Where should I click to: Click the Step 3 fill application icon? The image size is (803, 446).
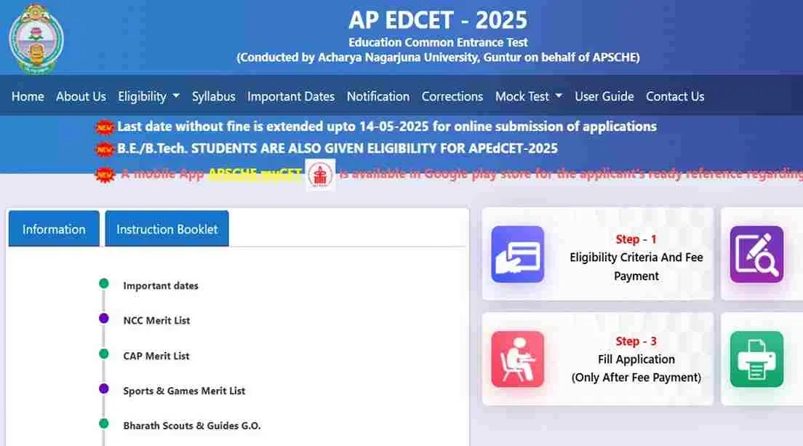(517, 359)
